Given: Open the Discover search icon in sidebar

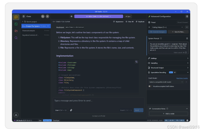Looking at the screenshot, I should click(x=16, y=38).
